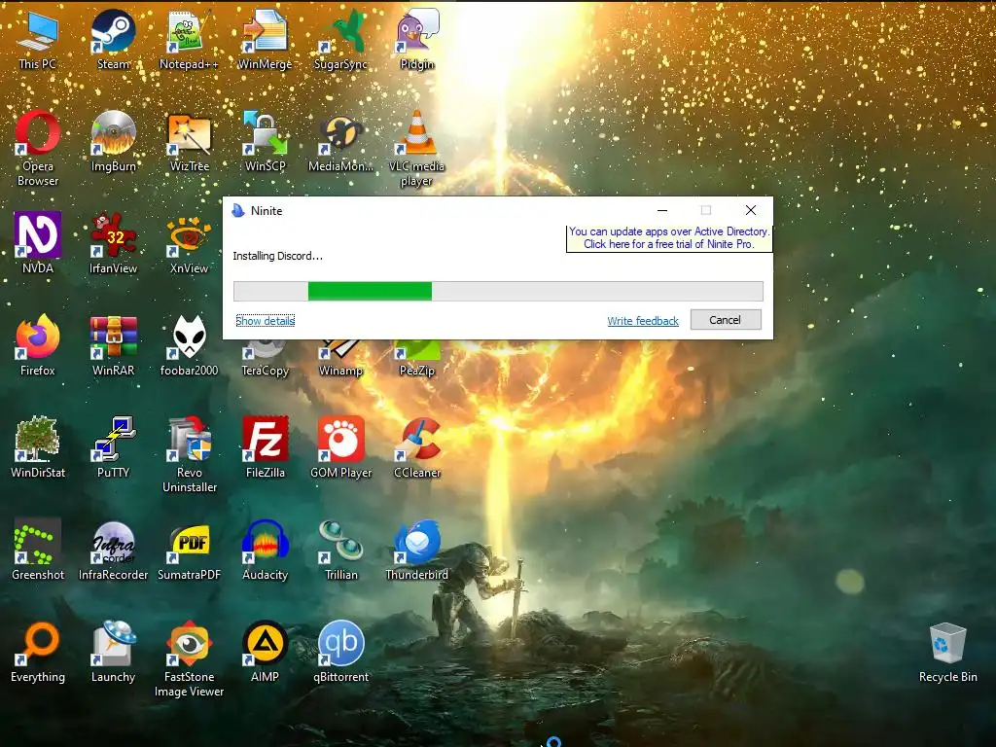Click FastStone Image Viewer icon

(x=189, y=658)
